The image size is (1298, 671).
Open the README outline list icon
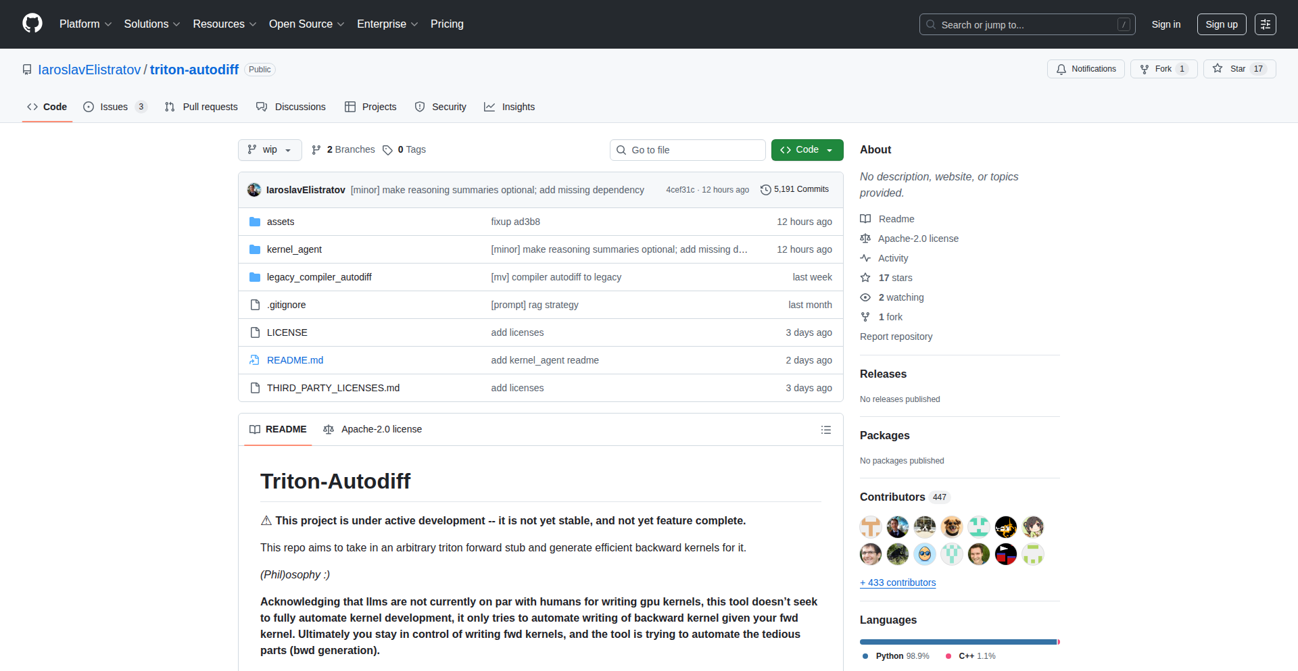[x=826, y=430]
